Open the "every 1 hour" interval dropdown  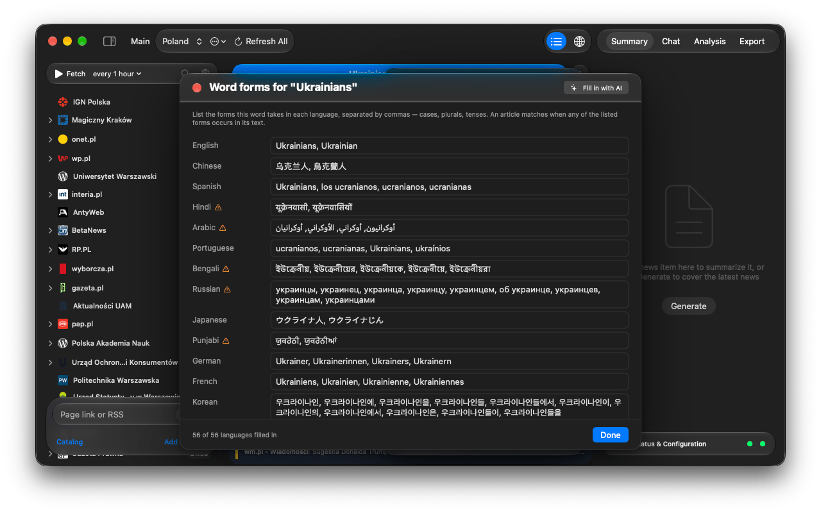[x=117, y=74]
